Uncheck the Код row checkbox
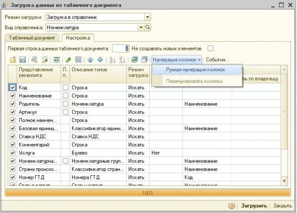Image resolution: width=297 pixels, height=213 pixels. 13,87
